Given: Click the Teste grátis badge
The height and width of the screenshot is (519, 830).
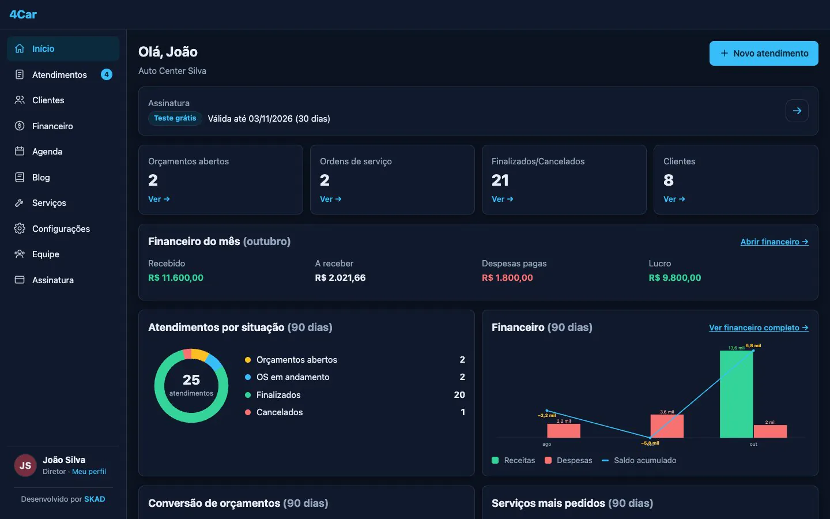Looking at the screenshot, I should pyautogui.click(x=175, y=118).
